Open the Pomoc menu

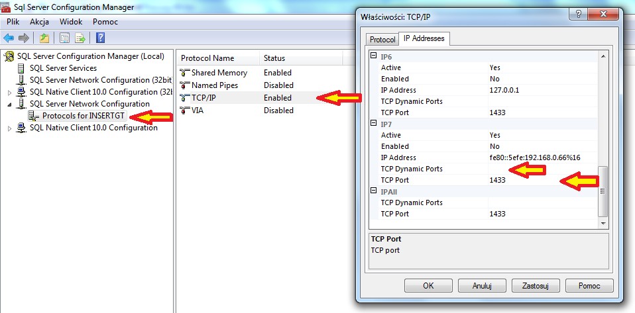click(105, 22)
